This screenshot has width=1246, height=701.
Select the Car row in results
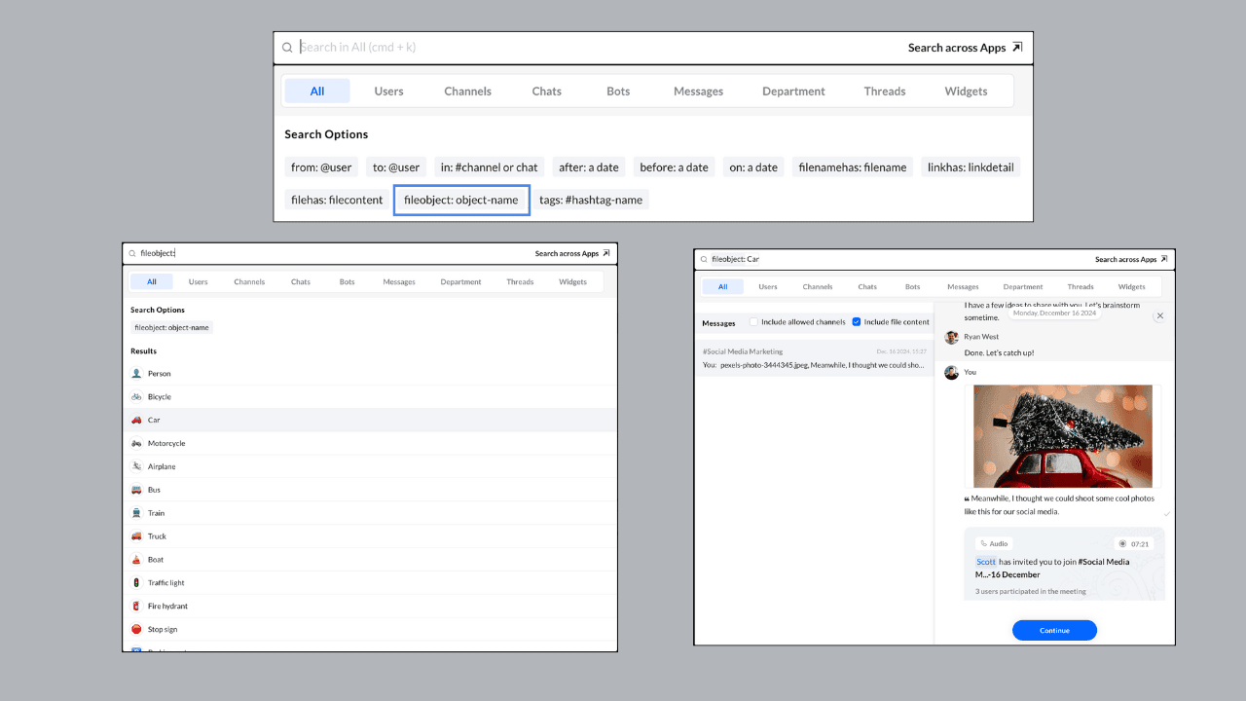coord(370,421)
